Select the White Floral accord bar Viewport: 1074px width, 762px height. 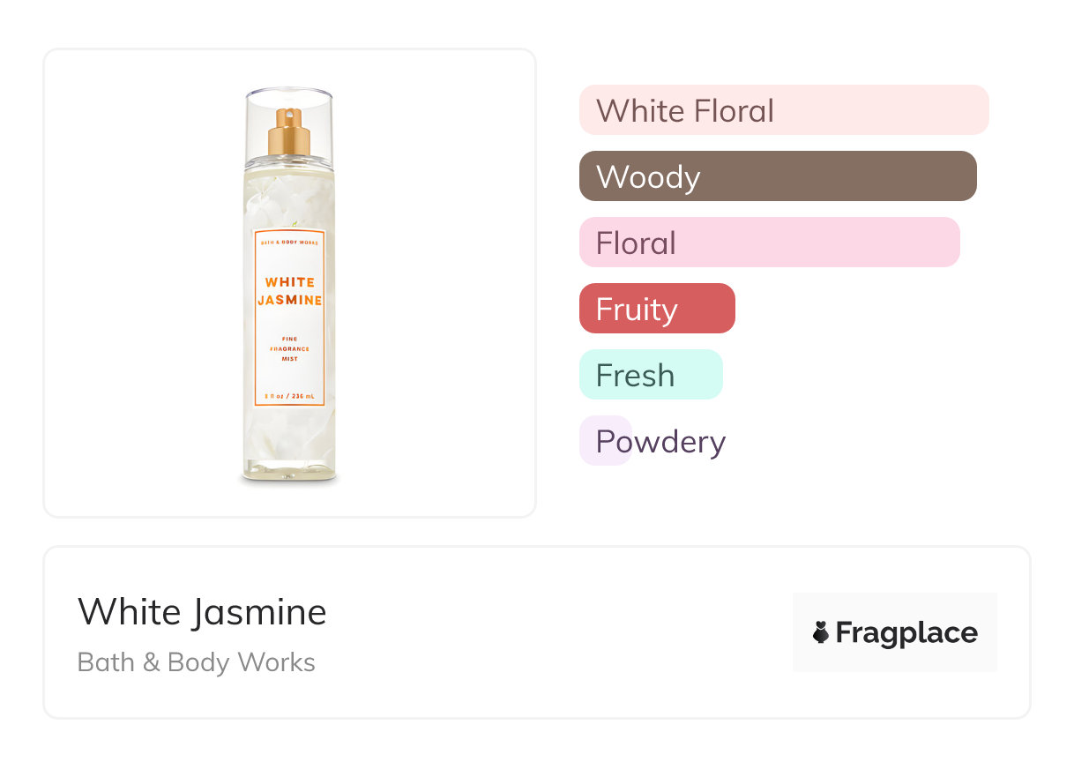coord(783,110)
